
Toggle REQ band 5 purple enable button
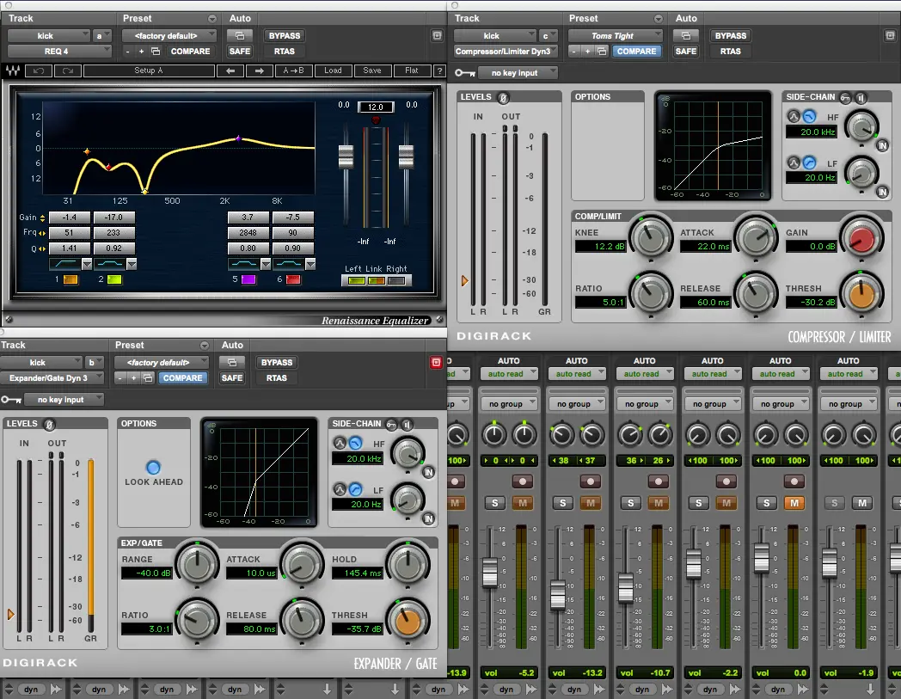tap(248, 279)
